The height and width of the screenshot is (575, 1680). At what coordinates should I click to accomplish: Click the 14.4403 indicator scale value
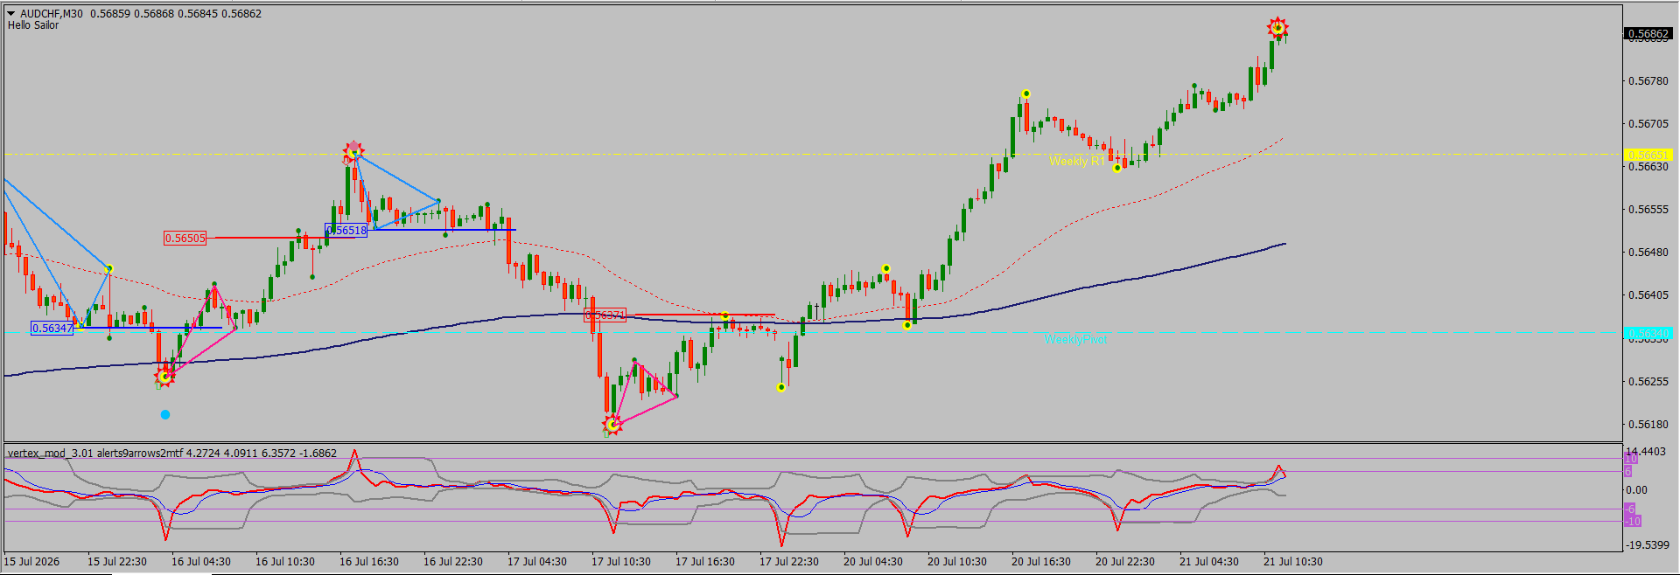pyautogui.click(x=1648, y=452)
